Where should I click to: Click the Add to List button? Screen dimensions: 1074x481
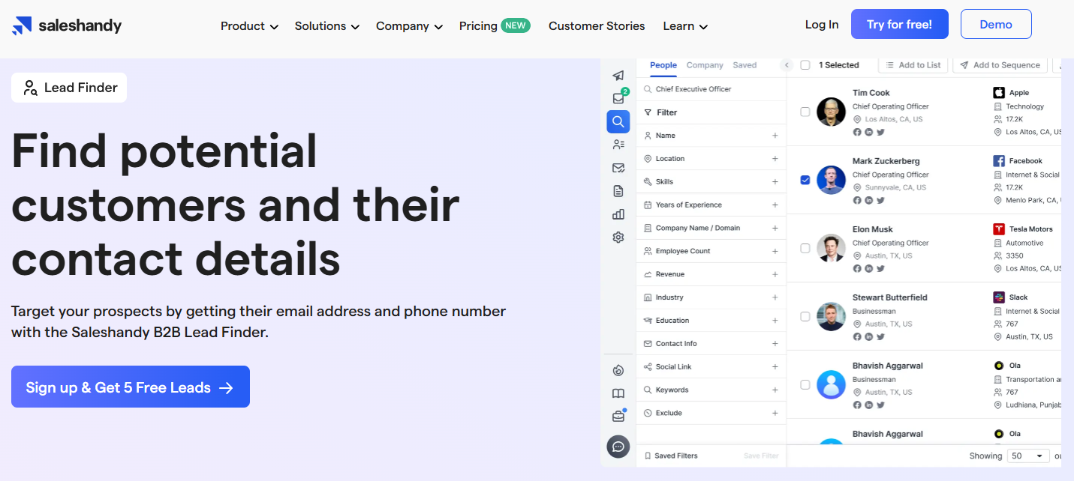[913, 65]
